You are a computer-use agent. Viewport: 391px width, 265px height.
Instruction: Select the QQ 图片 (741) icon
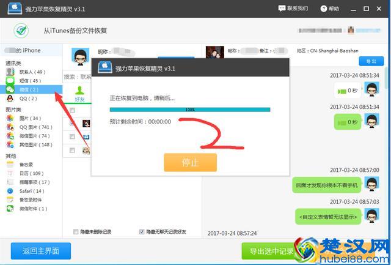10,127
